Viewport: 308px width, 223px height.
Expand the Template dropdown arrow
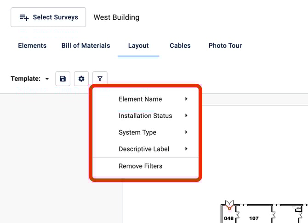click(x=47, y=79)
